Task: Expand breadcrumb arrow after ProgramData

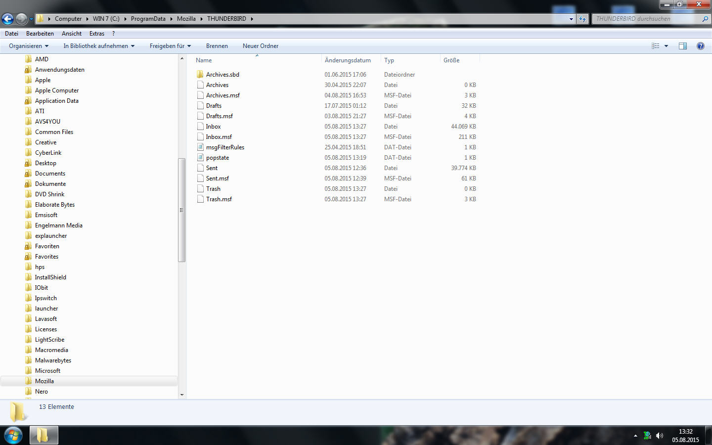Action: (171, 19)
